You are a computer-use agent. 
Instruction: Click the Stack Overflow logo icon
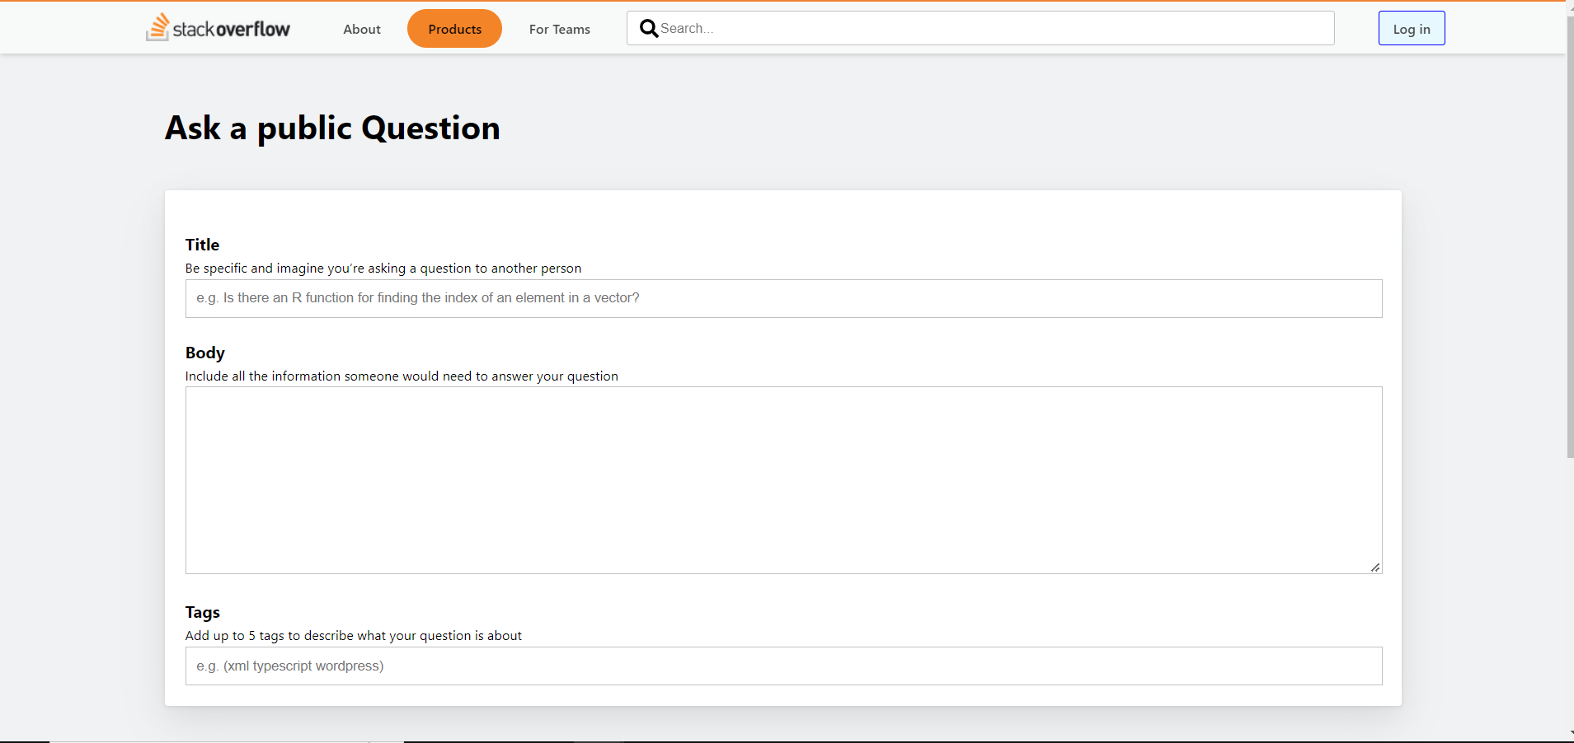click(157, 27)
